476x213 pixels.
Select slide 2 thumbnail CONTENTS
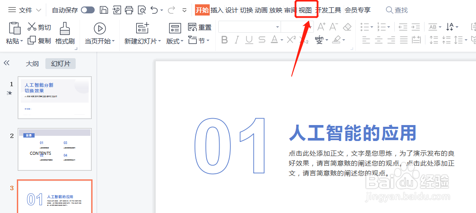point(54,149)
